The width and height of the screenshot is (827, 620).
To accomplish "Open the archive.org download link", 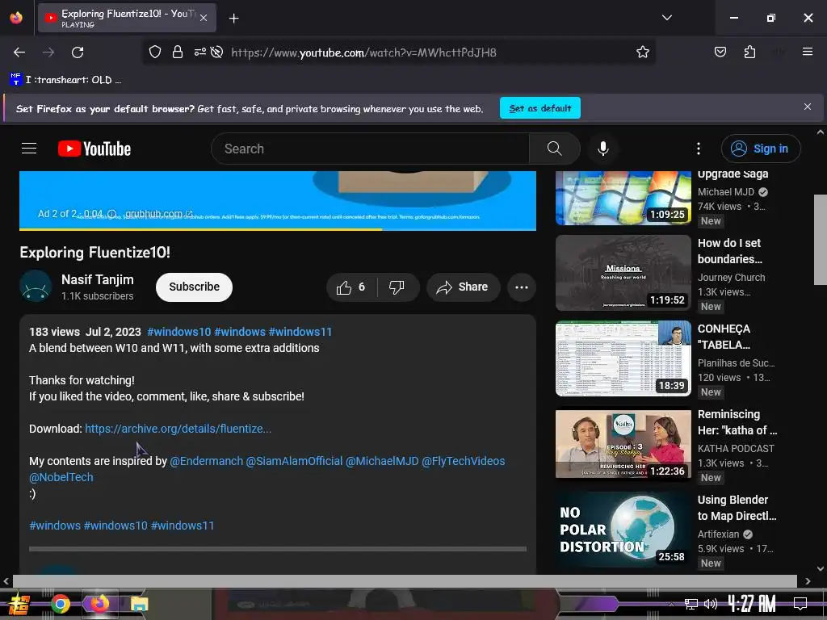I will pyautogui.click(x=178, y=429).
